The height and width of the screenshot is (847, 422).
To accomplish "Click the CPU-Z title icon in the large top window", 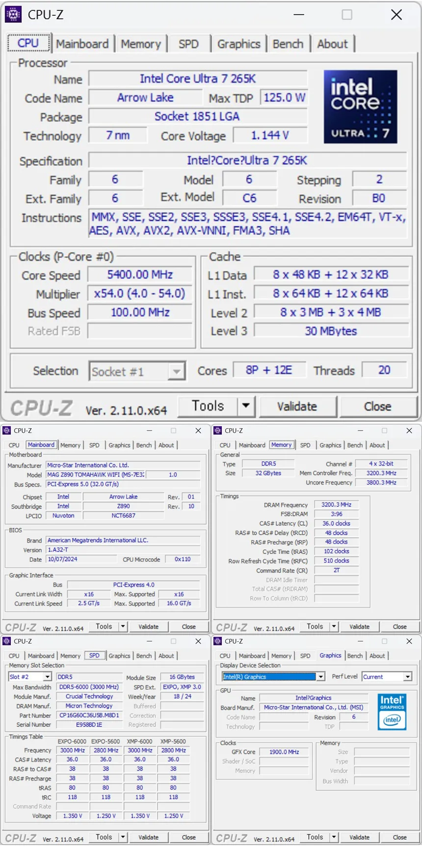I will [13, 15].
